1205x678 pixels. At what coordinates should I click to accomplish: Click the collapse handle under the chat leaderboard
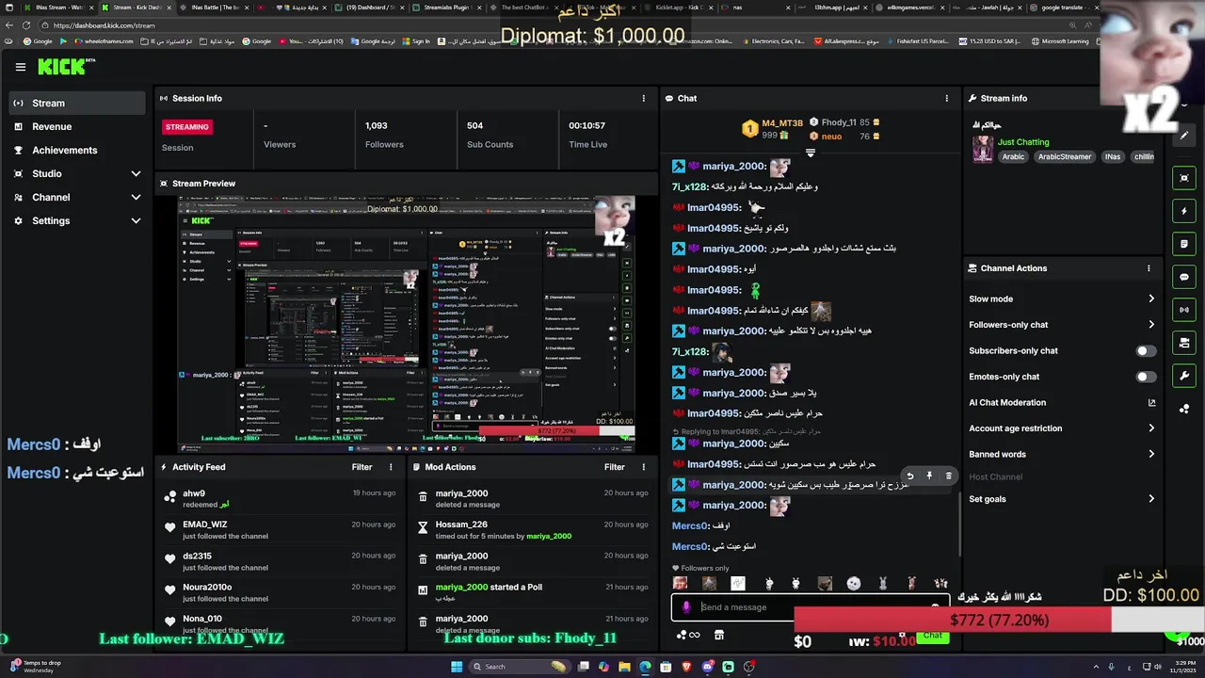[810, 153]
